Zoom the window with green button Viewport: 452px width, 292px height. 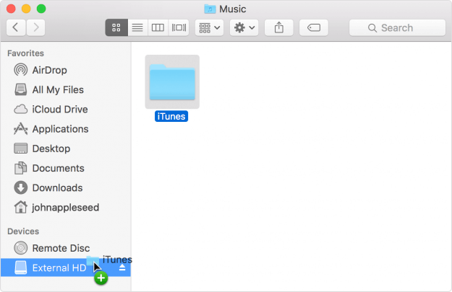click(x=41, y=9)
